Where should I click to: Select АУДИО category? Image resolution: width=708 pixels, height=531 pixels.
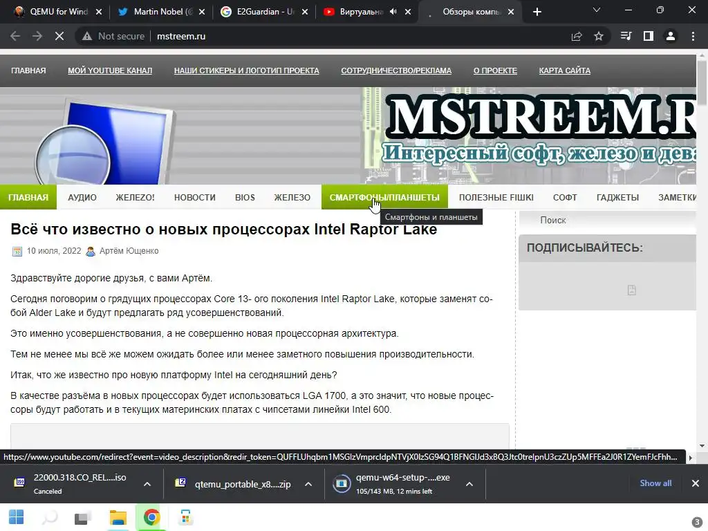pyautogui.click(x=82, y=197)
